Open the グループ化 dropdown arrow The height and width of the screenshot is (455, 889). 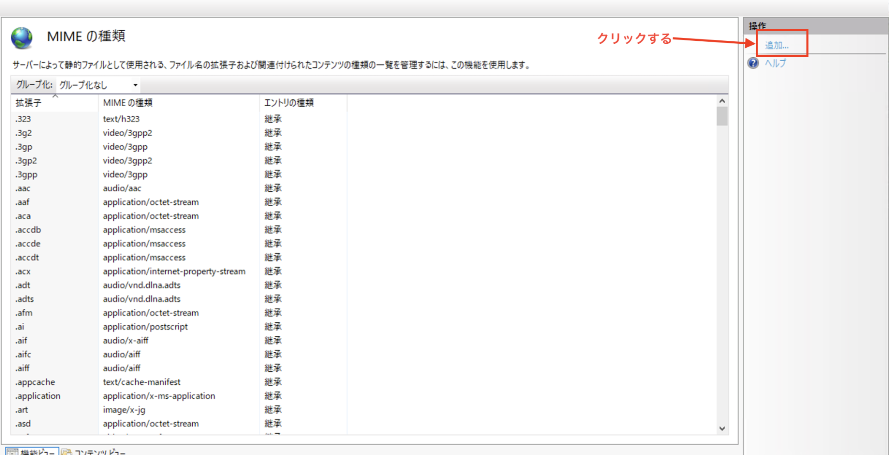(135, 85)
